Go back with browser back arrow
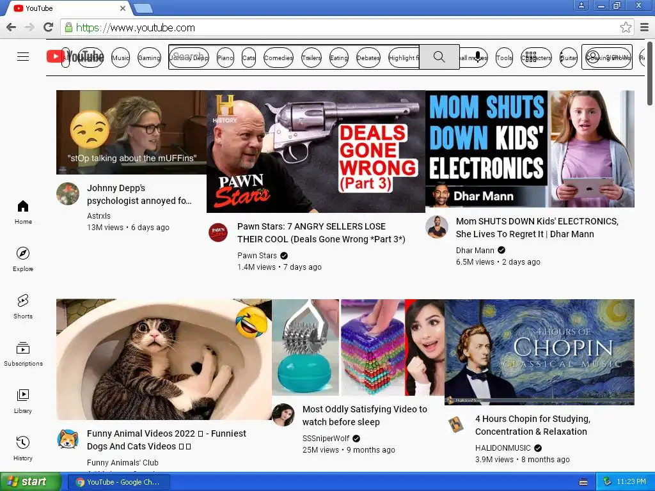Viewport: 655px width, 491px height. click(x=12, y=27)
